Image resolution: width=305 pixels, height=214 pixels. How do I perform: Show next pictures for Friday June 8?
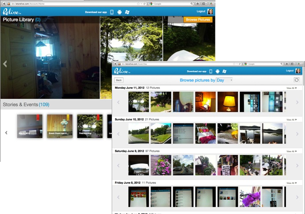coord(297,197)
